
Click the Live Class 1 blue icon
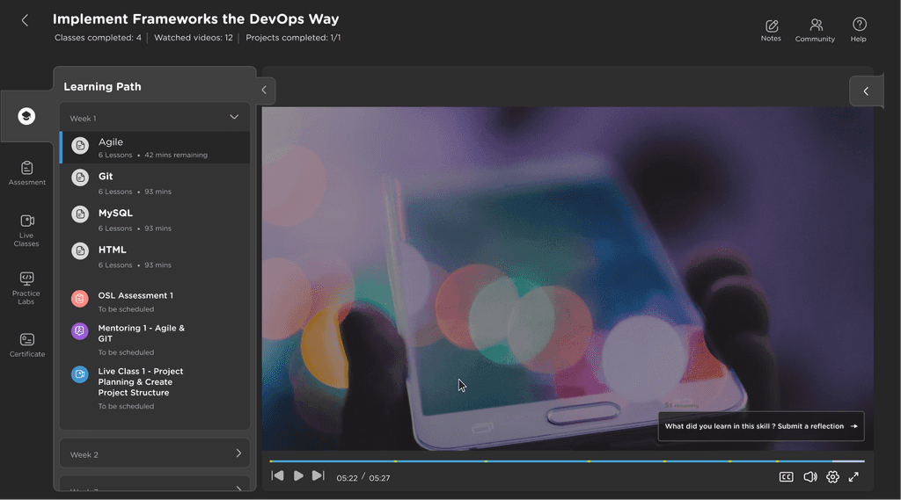tap(80, 374)
